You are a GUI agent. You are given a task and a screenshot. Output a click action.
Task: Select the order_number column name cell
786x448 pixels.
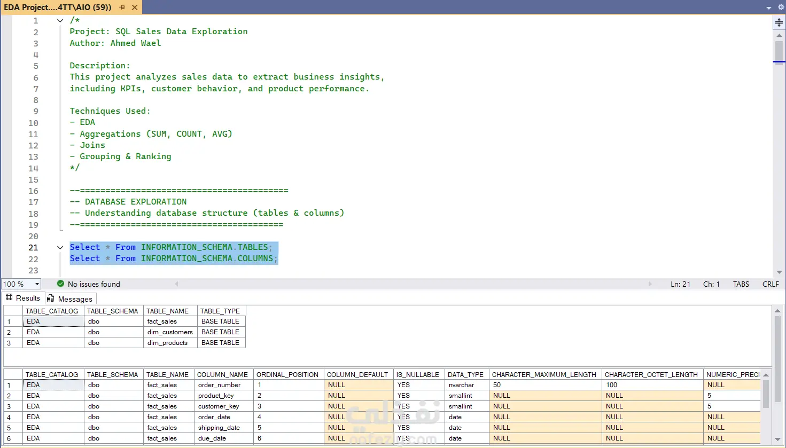223,385
